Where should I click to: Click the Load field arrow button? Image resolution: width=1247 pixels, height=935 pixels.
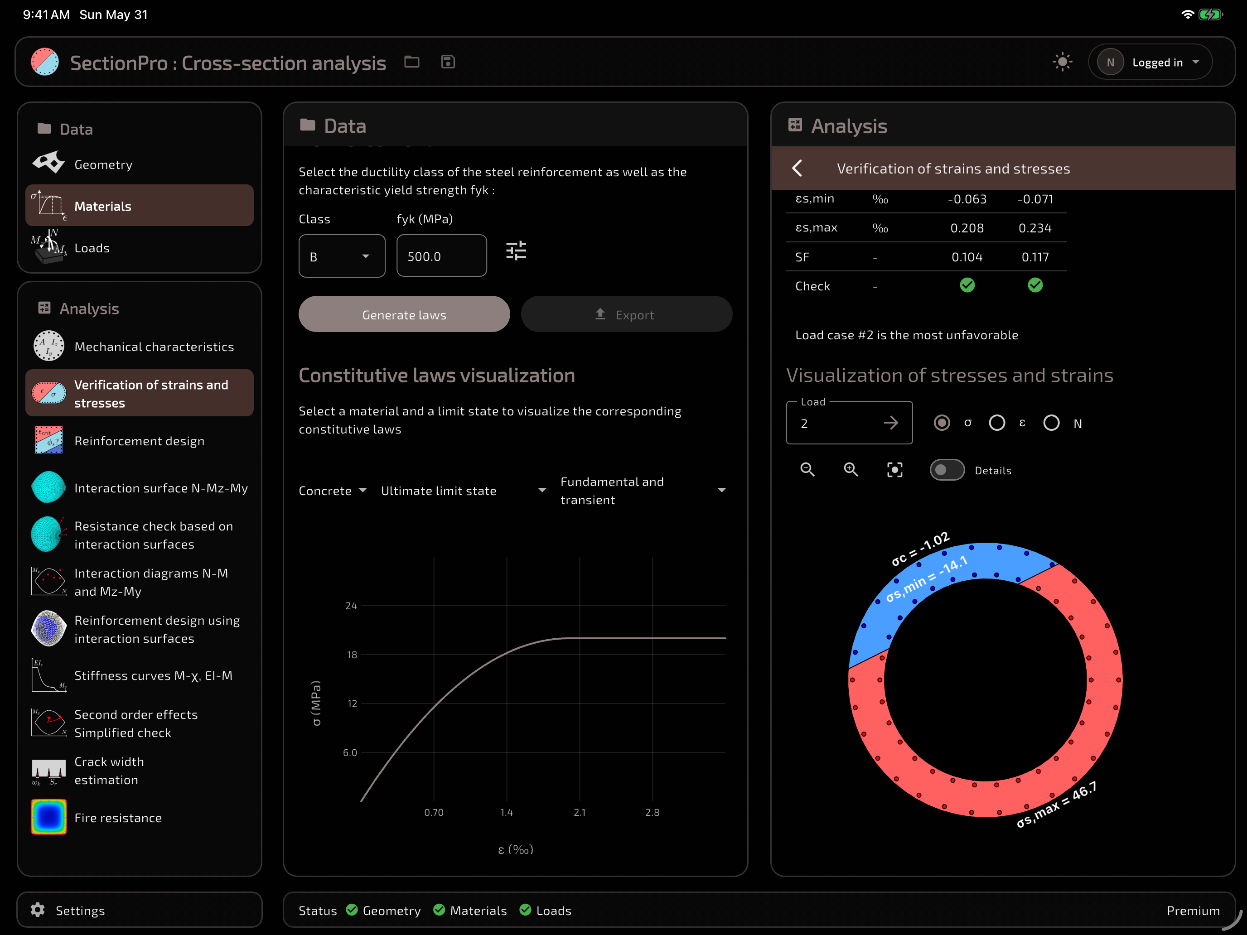click(891, 423)
